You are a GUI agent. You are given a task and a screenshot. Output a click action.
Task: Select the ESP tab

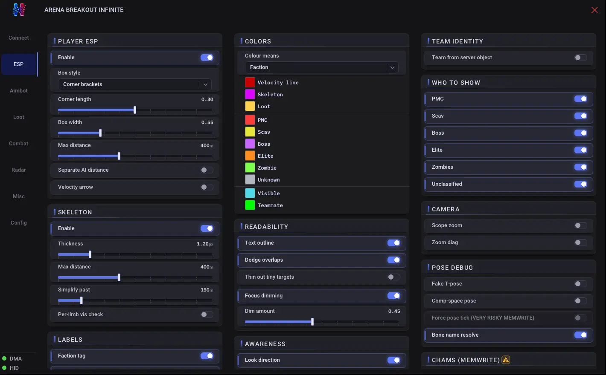19,64
